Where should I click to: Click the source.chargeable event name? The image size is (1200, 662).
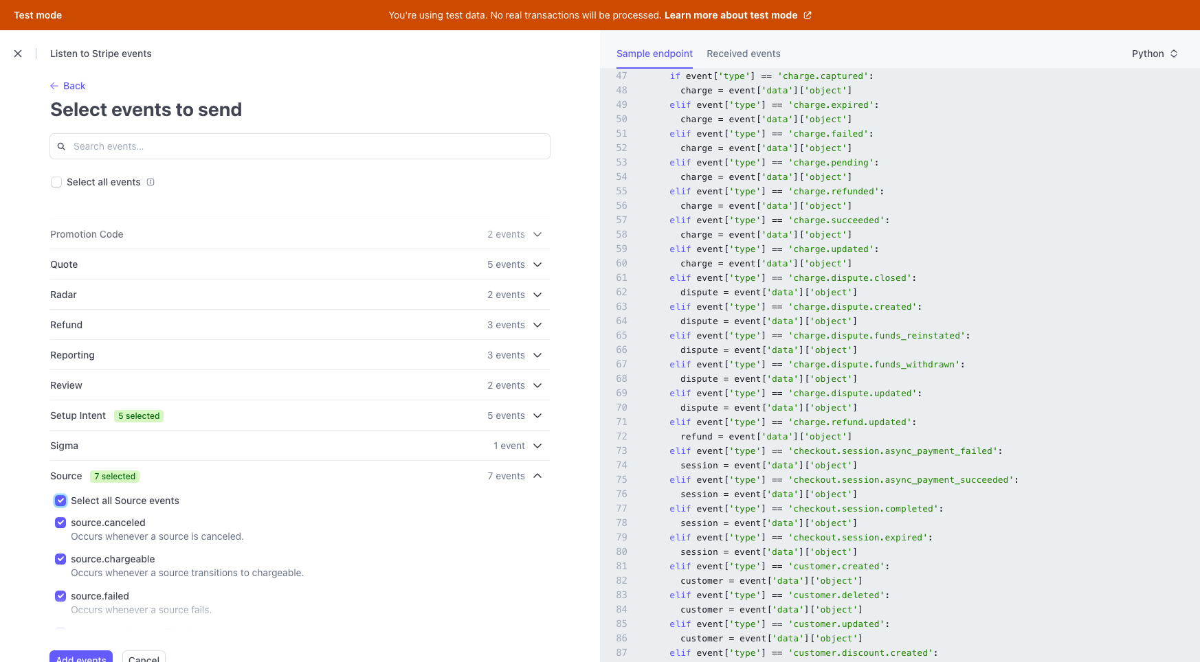113,559
